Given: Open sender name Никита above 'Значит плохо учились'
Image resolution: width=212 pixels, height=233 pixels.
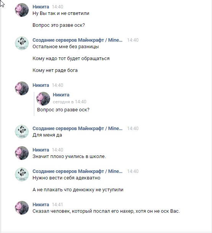Looking at the screenshot, I should pos(41,150).
